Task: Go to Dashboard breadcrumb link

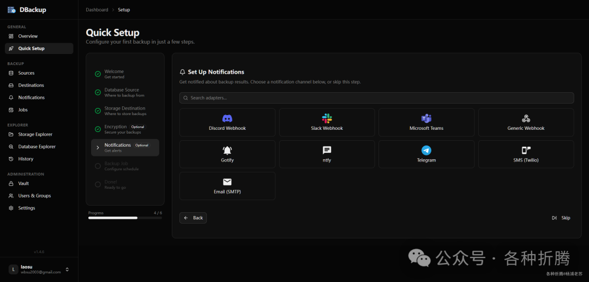Action: pyautogui.click(x=97, y=10)
